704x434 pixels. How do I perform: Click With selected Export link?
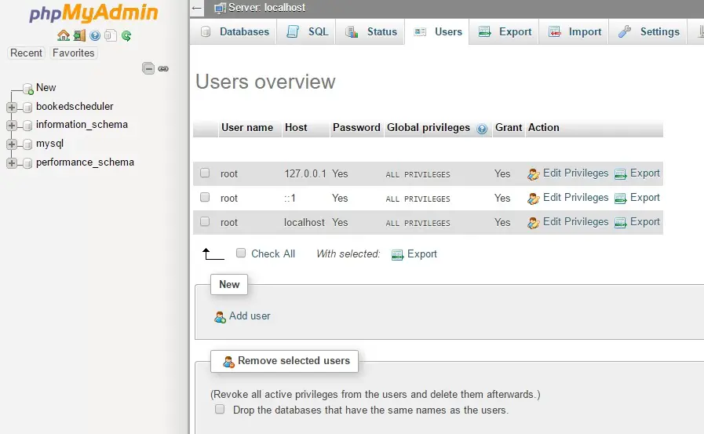point(414,254)
